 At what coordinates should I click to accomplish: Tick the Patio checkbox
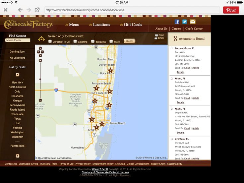(x=111, y=41)
